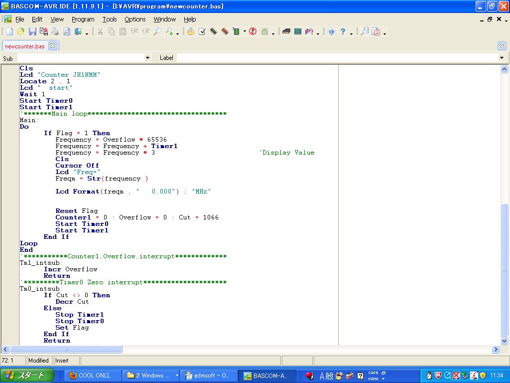The width and height of the screenshot is (510, 383).
Task: Copy with the two-pages icon
Action: 112,31
